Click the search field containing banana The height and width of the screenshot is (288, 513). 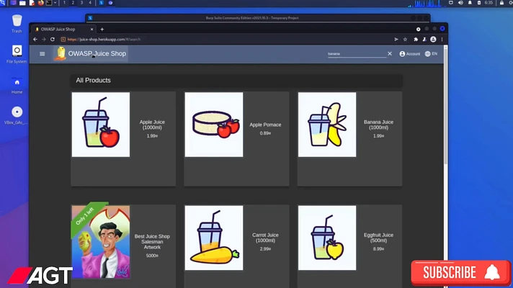357,54
